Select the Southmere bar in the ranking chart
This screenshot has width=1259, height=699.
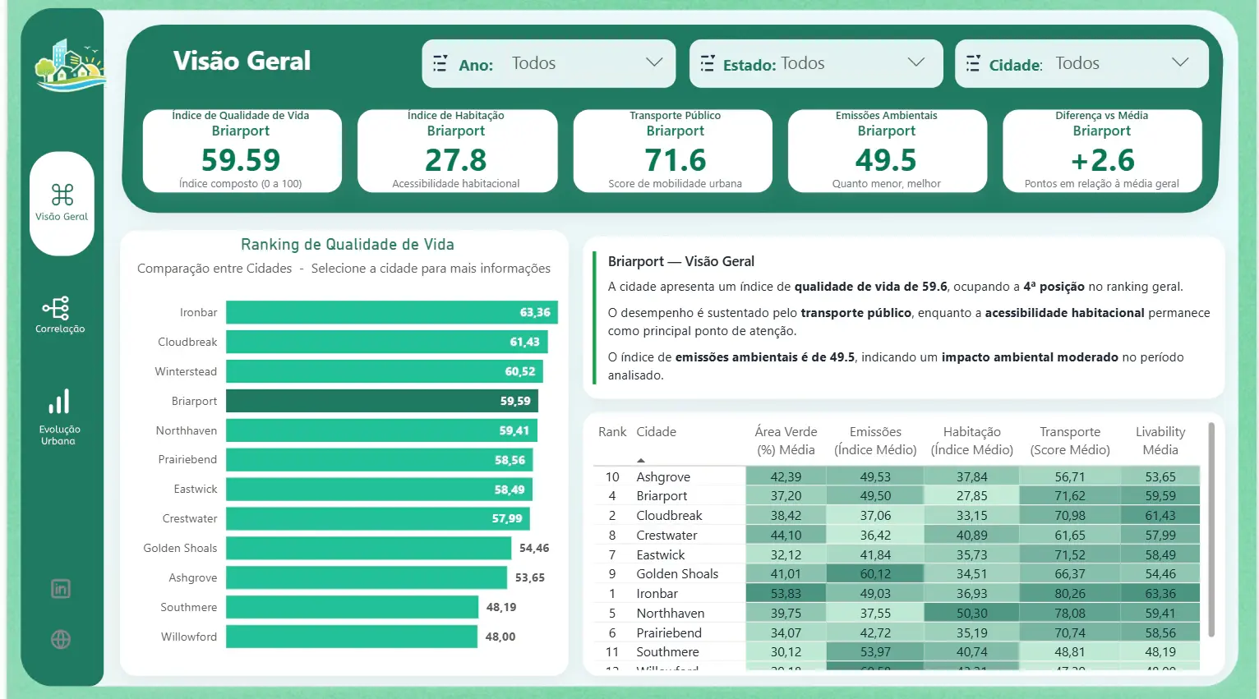353,607
